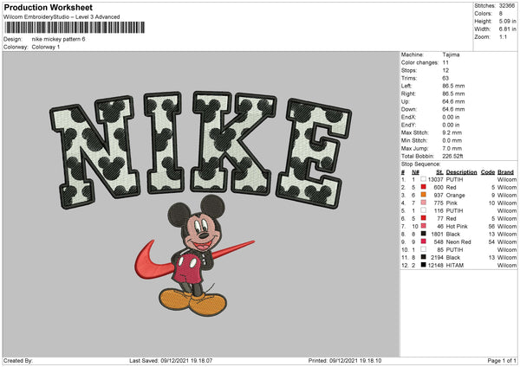Click the 'Description' column header
This screenshot has height=367, width=520.
461,172
